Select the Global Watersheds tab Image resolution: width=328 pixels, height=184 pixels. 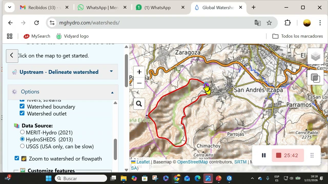click(218, 7)
